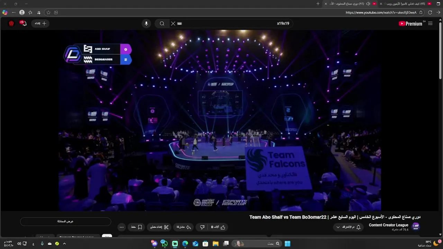Screen dimensions: 443x249
Task: Open Discord on taskbar
Action: tap(154, 244)
